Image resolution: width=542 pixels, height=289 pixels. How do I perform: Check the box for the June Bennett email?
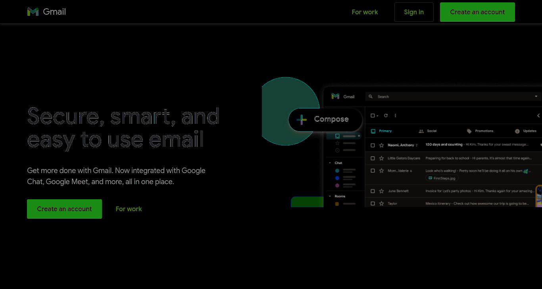pyautogui.click(x=373, y=191)
